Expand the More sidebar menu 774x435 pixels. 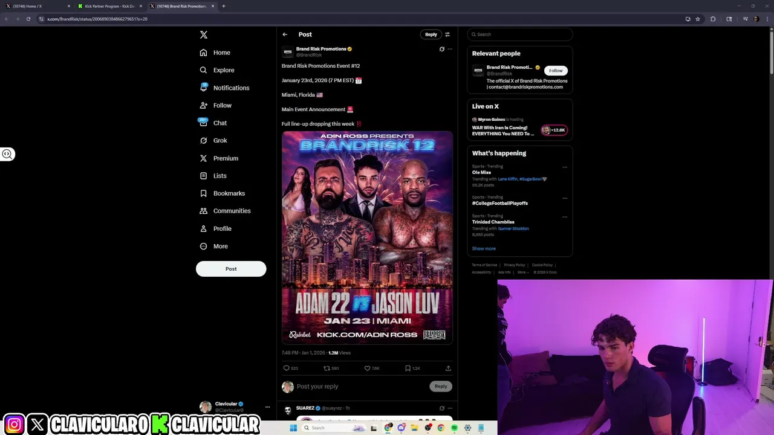pyautogui.click(x=214, y=246)
